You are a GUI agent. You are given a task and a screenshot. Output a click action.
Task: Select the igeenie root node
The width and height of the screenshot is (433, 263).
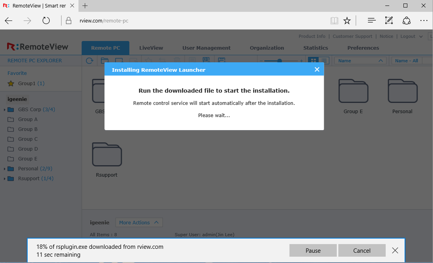click(17, 99)
